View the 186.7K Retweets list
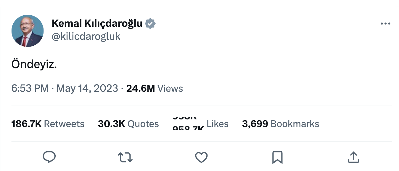399x171 pixels. [48, 124]
